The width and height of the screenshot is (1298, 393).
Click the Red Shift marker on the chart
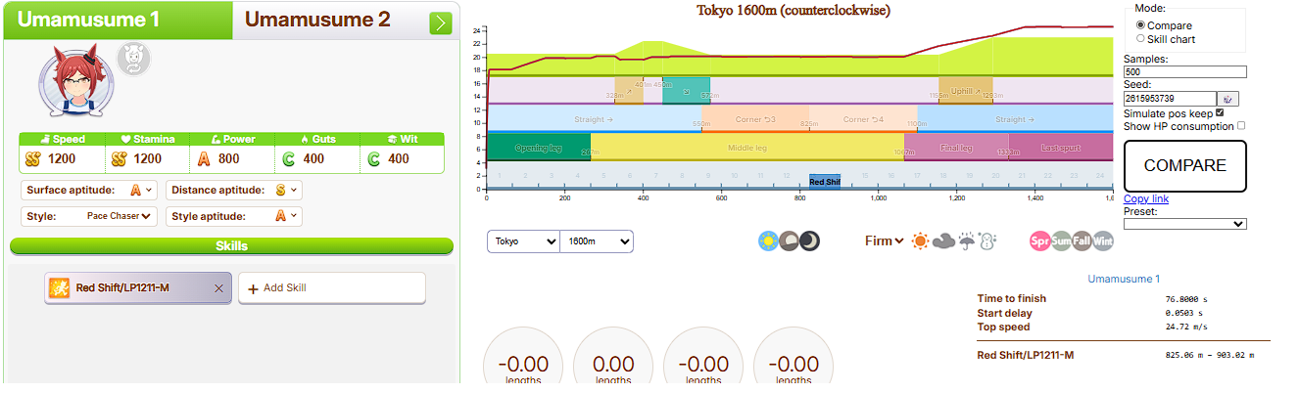point(825,182)
